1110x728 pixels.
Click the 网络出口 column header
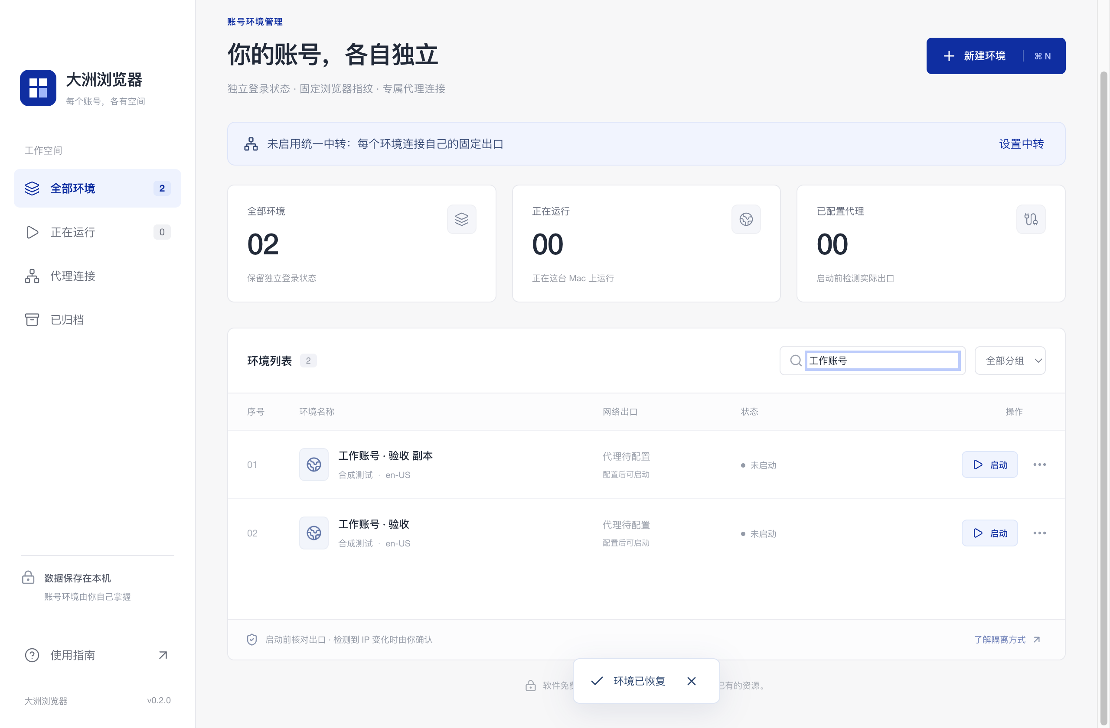[620, 412]
